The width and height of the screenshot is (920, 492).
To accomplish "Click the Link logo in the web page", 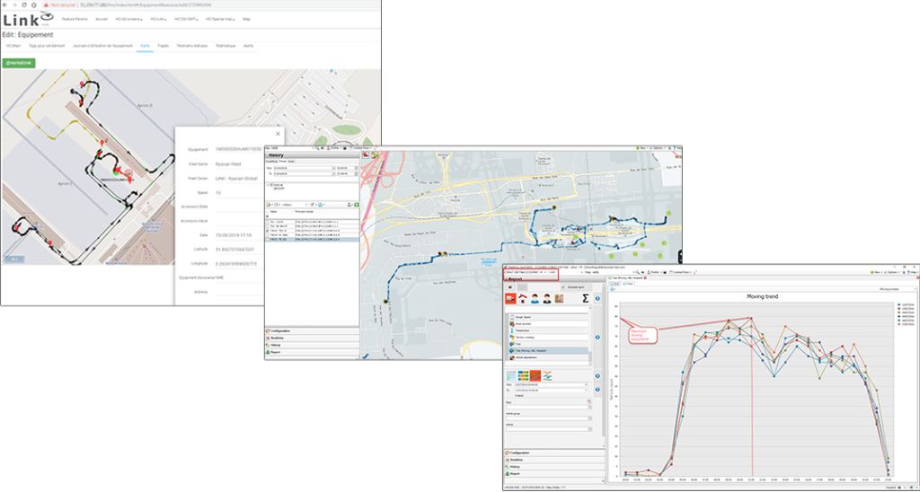I will [x=28, y=20].
